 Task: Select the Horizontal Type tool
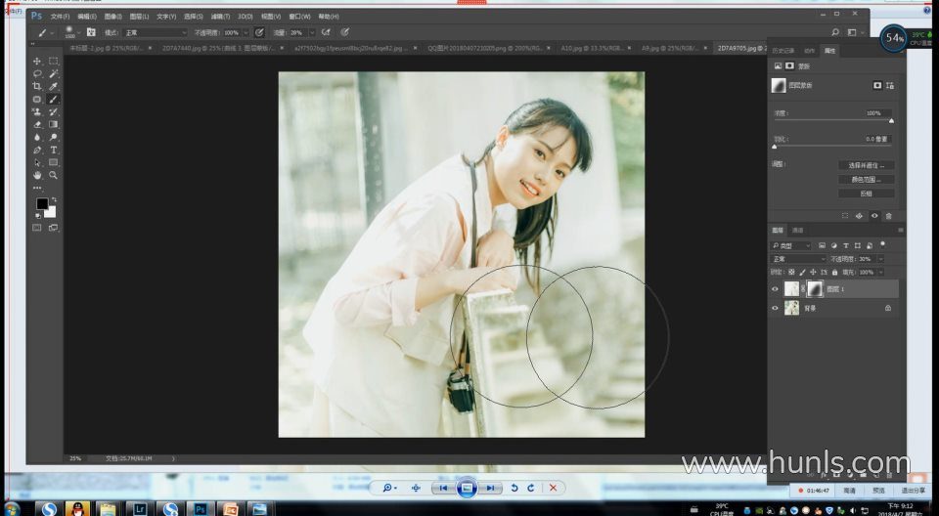pos(53,150)
